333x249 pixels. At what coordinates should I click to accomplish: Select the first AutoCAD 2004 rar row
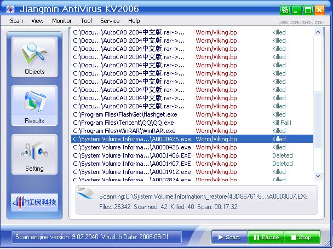(192, 32)
